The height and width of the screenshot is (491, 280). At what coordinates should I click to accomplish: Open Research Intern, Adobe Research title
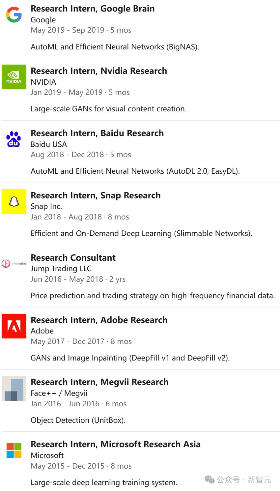(x=99, y=320)
